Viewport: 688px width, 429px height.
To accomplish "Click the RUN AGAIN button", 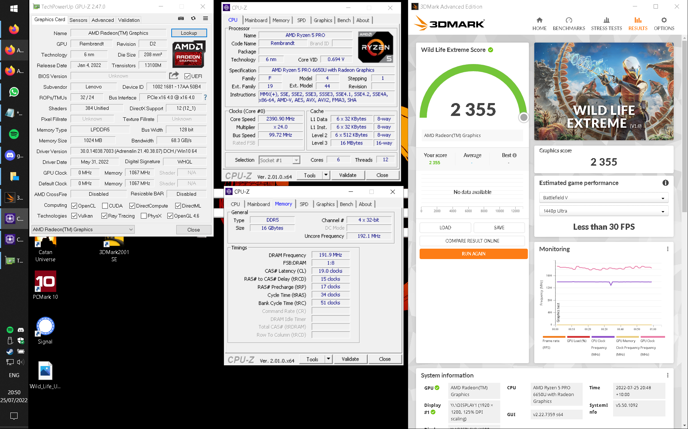I will tap(473, 254).
